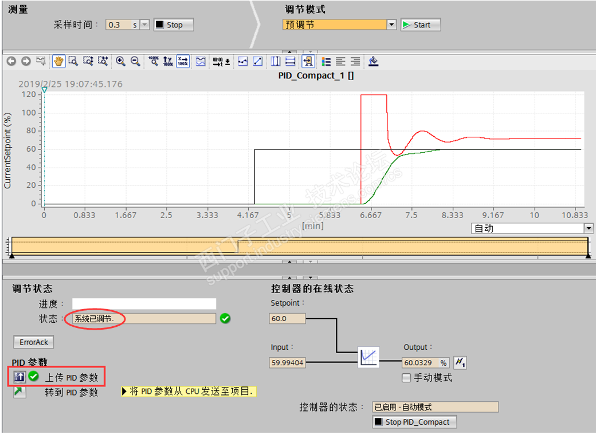The width and height of the screenshot is (596, 435).
Task: Toggle the show chart legend icon
Action: pos(308,61)
